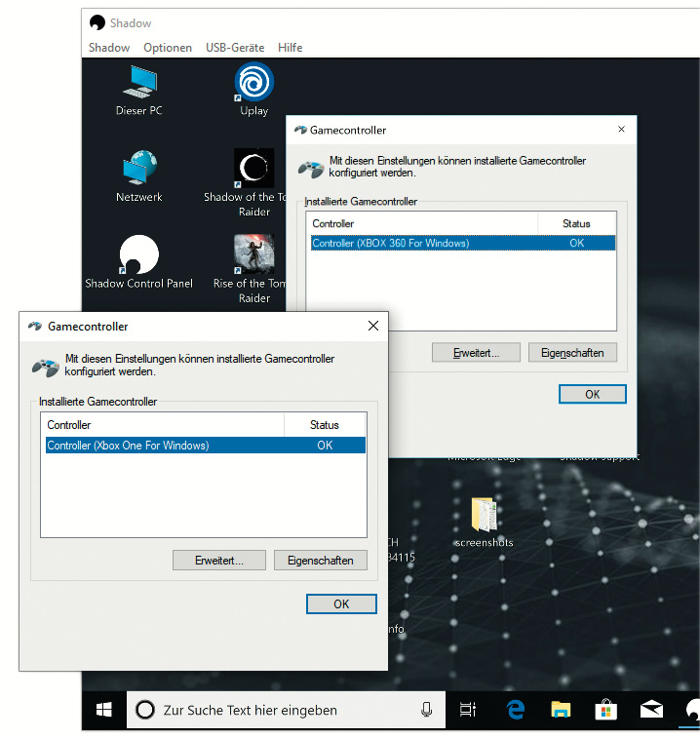This screenshot has height=739, width=700.
Task: Open the Hilfe menu
Action: click(x=290, y=48)
